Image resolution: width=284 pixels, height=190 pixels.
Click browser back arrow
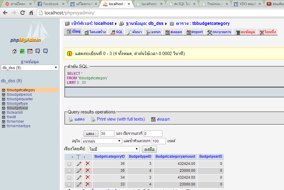[5, 13]
